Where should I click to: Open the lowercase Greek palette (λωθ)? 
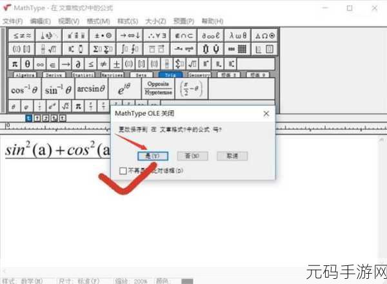[237, 36]
